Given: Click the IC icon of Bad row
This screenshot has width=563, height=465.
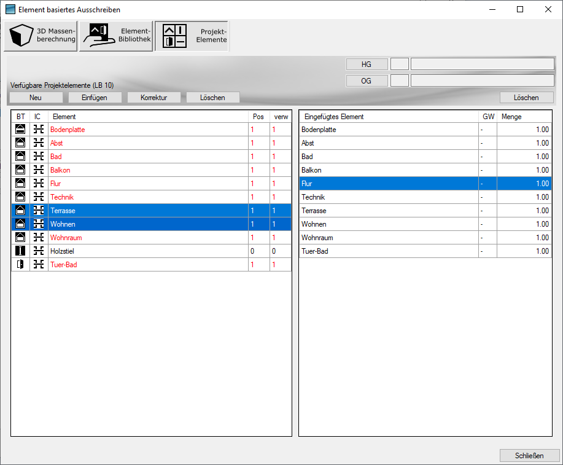Looking at the screenshot, I should (x=39, y=156).
